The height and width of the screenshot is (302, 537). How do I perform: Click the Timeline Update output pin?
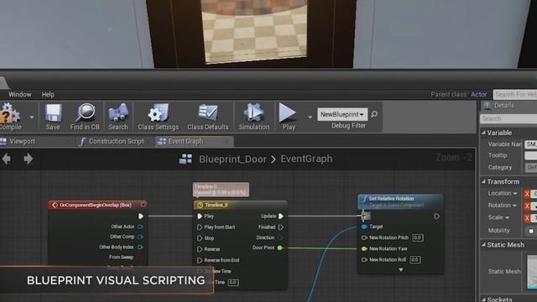[x=281, y=216]
